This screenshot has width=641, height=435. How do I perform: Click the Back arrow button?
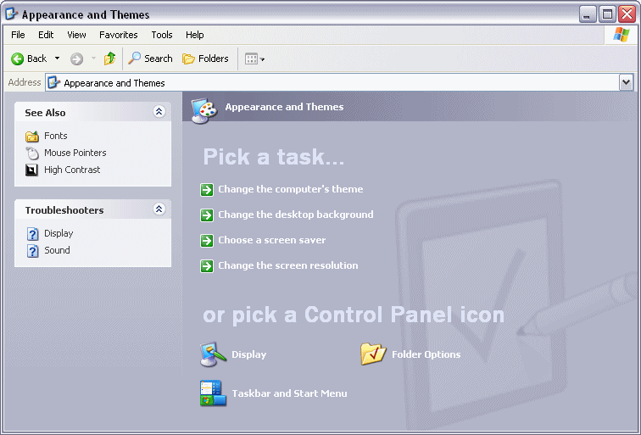pyautogui.click(x=29, y=59)
